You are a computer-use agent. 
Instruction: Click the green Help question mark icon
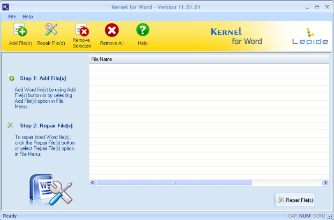pyautogui.click(x=143, y=30)
